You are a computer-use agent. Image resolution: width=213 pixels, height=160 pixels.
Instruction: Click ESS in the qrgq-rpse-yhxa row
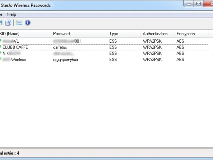[113, 59]
